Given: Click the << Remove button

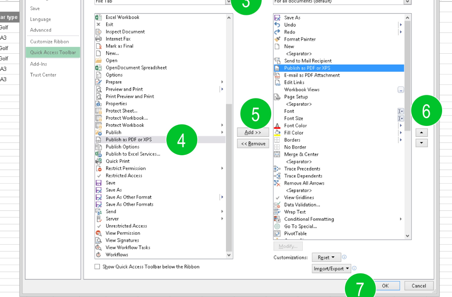Looking at the screenshot, I should point(253,144).
